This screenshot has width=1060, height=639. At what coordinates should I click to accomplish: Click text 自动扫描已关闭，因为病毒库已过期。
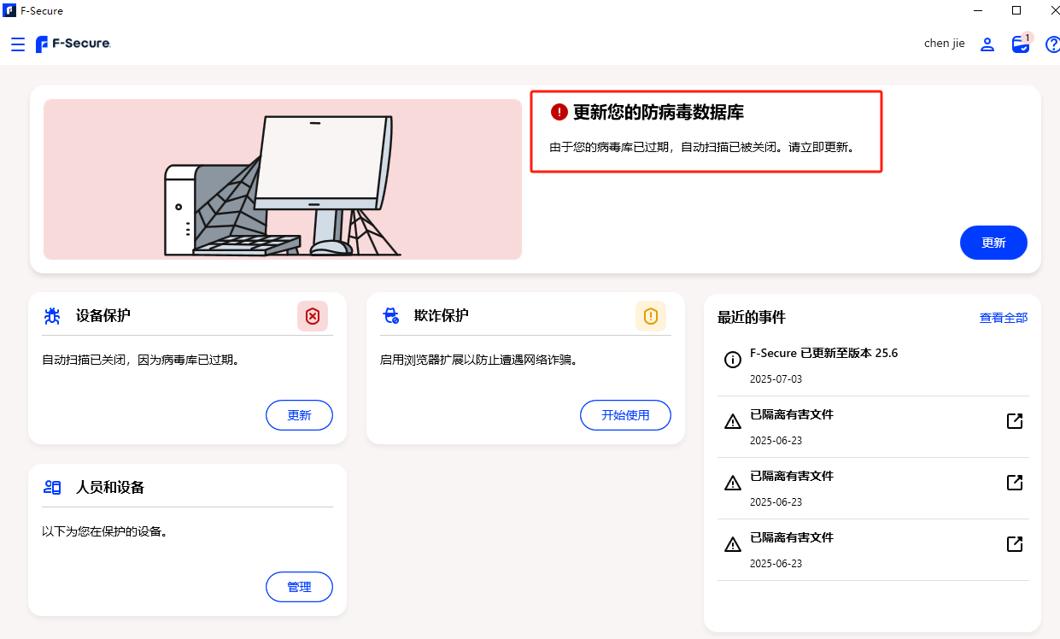click(143, 360)
